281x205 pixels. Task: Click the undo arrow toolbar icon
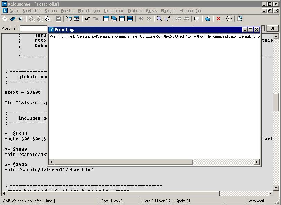[x=88, y=19]
